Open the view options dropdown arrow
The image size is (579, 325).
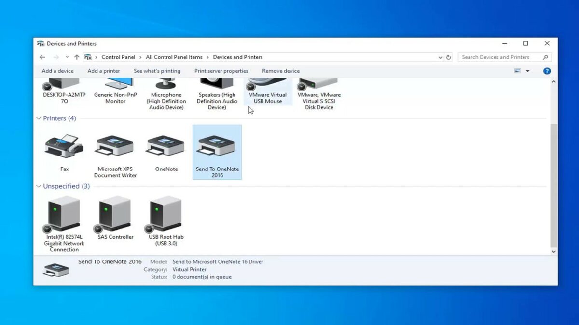click(x=527, y=71)
